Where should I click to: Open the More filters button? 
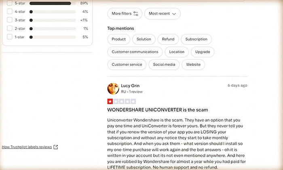pos(125,13)
